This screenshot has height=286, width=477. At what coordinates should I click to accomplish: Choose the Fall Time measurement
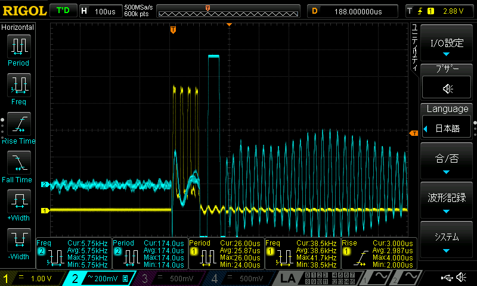click(x=18, y=166)
